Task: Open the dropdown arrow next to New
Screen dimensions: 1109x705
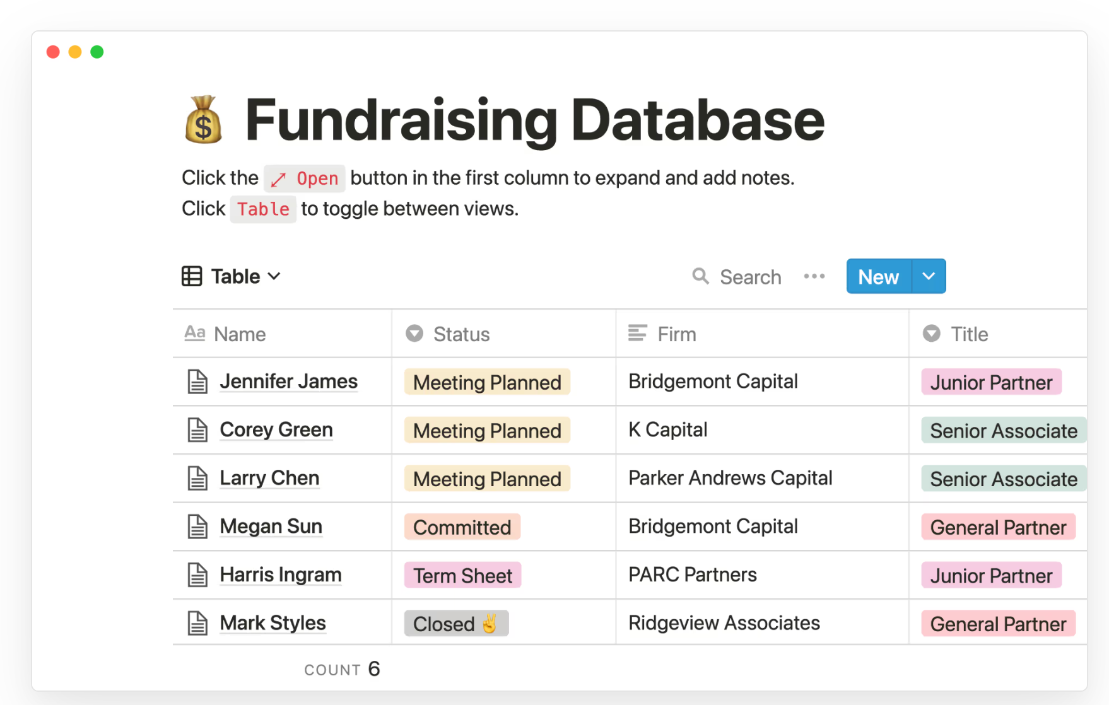Action: point(929,276)
